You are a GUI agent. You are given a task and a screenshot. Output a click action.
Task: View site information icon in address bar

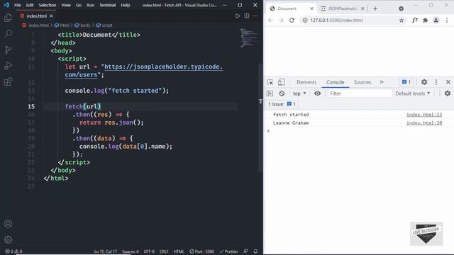point(304,21)
